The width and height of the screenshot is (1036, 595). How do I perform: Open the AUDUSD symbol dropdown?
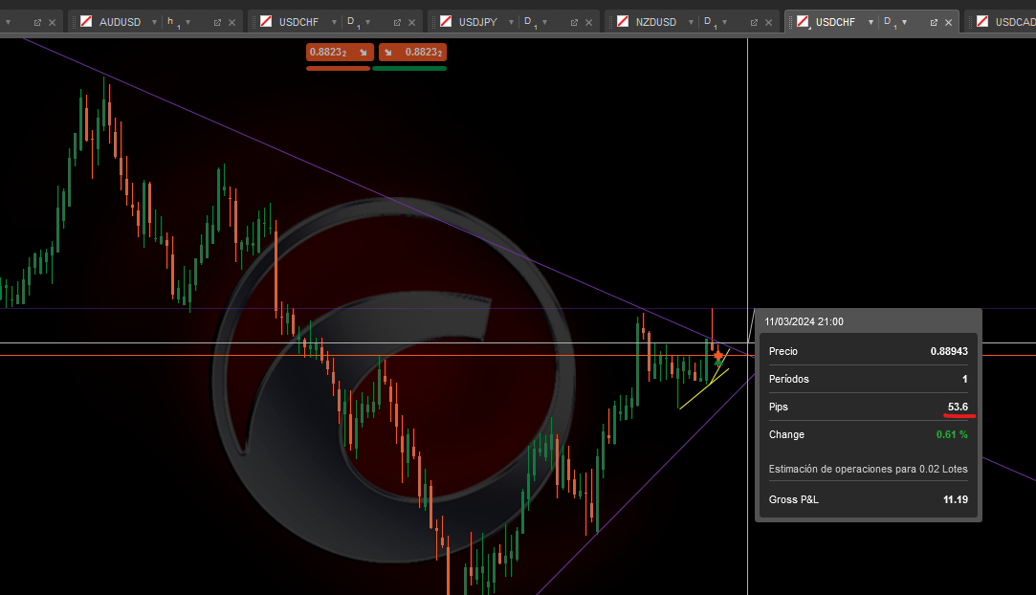coord(154,22)
